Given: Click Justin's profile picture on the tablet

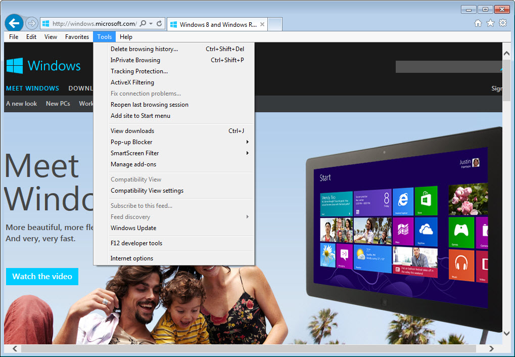Looking at the screenshot, I should pyautogui.click(x=476, y=162).
